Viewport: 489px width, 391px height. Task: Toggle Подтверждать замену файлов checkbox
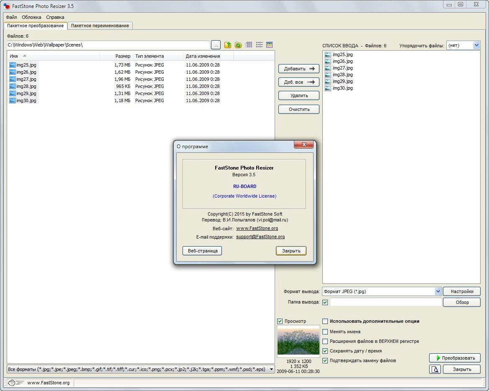[325, 361]
